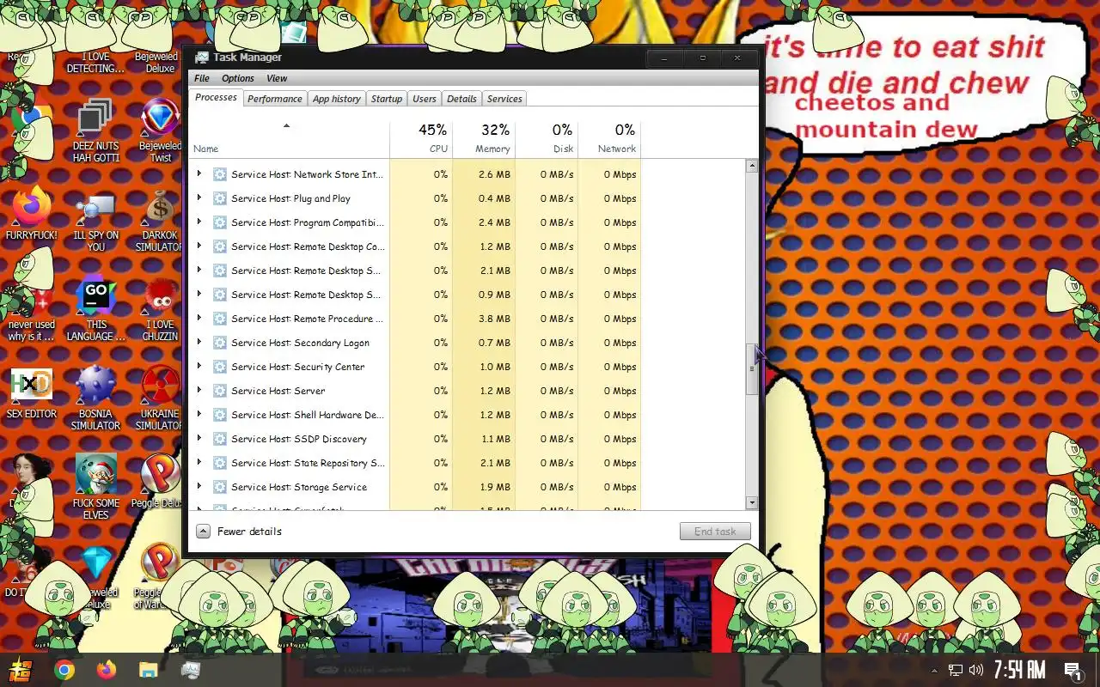This screenshot has height=687, width=1100.
Task: Sort processes by the Disk column header
Action: [x=547, y=138]
